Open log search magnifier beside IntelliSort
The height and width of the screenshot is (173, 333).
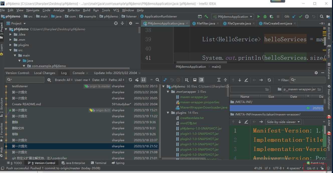click(157, 80)
